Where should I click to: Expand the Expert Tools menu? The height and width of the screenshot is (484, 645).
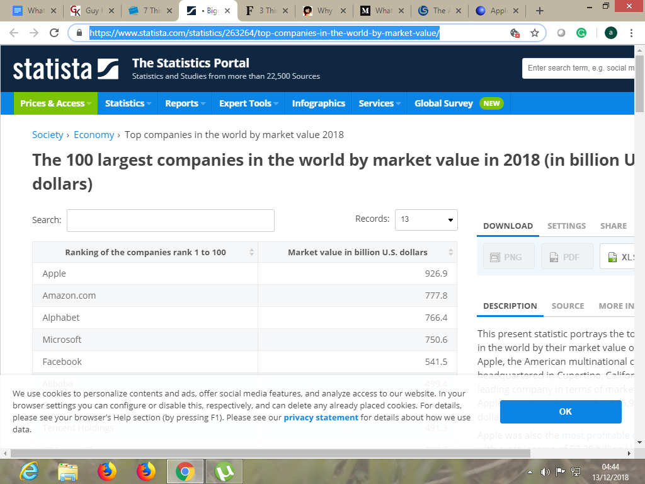point(248,103)
